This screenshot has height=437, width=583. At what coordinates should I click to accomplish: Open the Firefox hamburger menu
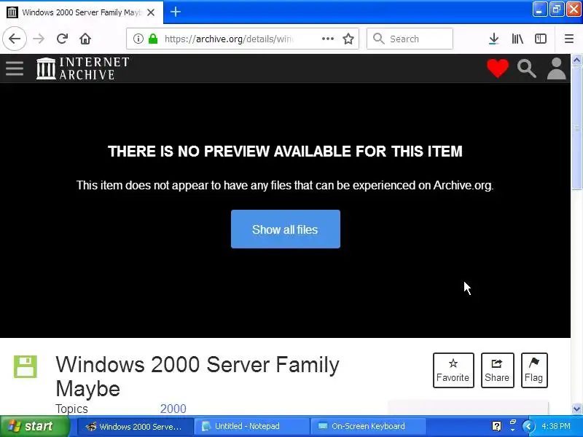(569, 39)
